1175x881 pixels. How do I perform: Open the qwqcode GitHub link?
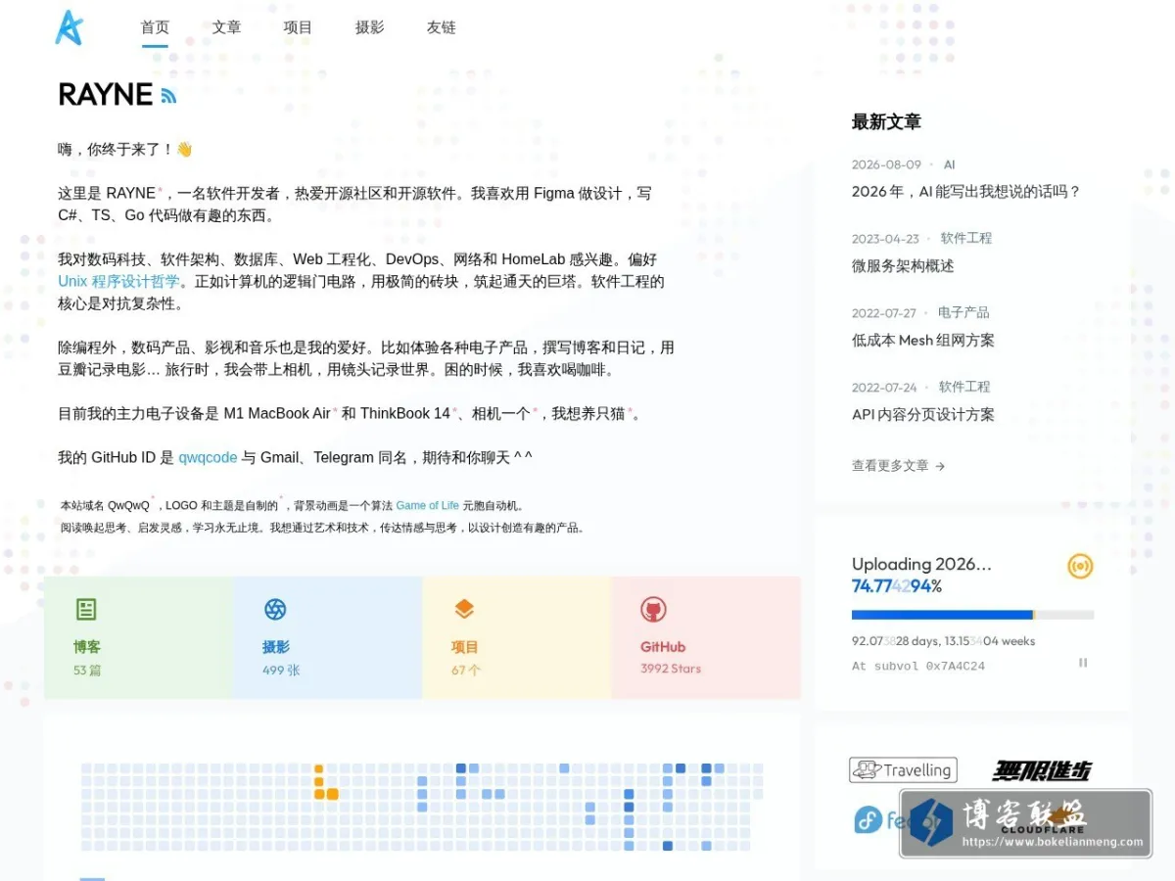[208, 457]
